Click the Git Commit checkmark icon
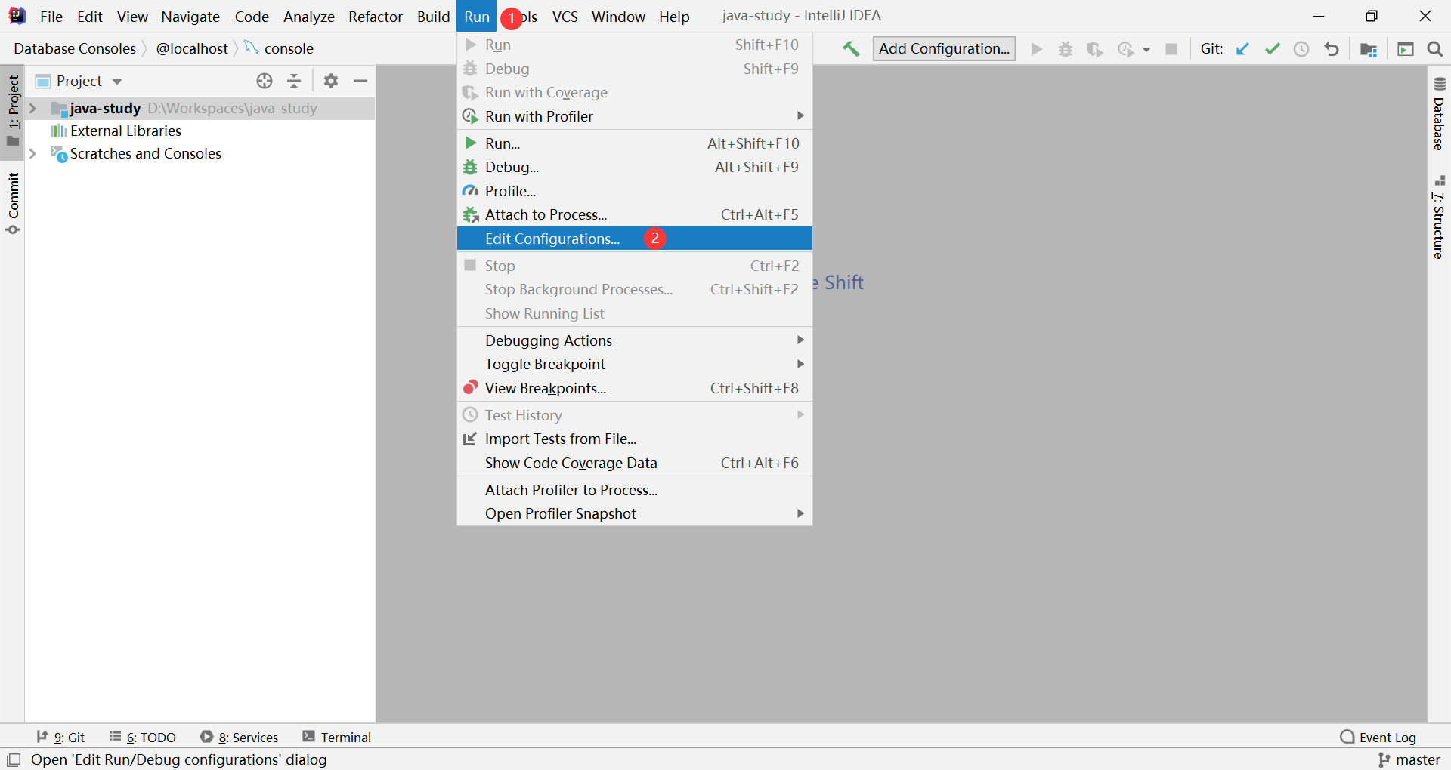The height and width of the screenshot is (770, 1451). (x=1273, y=49)
